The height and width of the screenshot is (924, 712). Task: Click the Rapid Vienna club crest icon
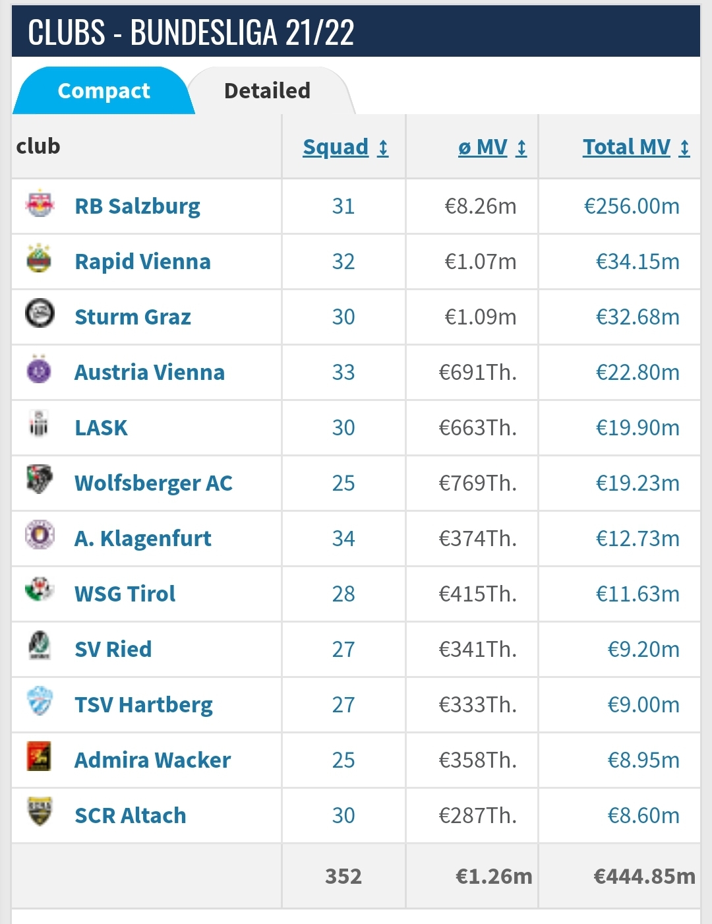point(40,259)
